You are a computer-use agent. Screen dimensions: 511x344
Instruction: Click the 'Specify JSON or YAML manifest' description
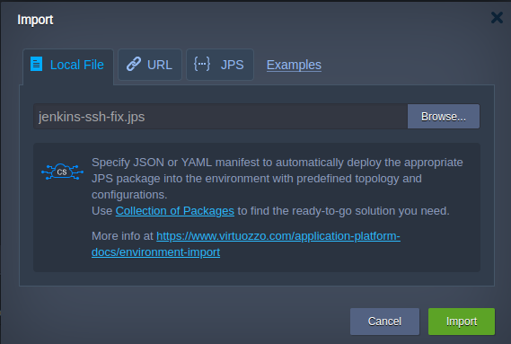pyautogui.click(x=277, y=179)
